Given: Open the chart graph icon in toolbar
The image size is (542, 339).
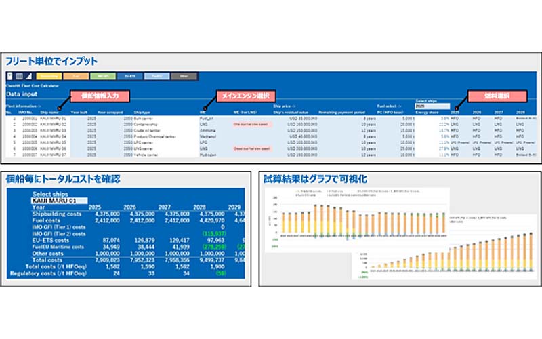Looking at the screenshot, I should point(28,76).
